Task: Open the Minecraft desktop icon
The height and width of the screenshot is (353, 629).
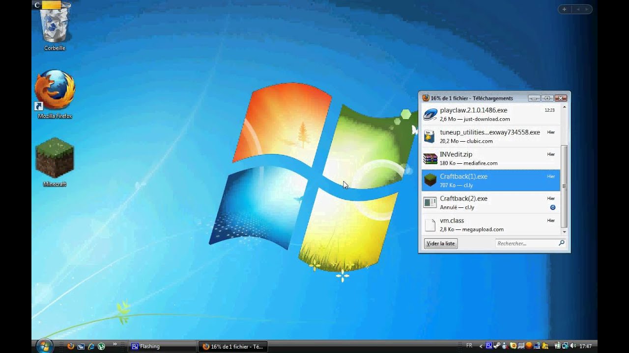Action: pos(55,162)
